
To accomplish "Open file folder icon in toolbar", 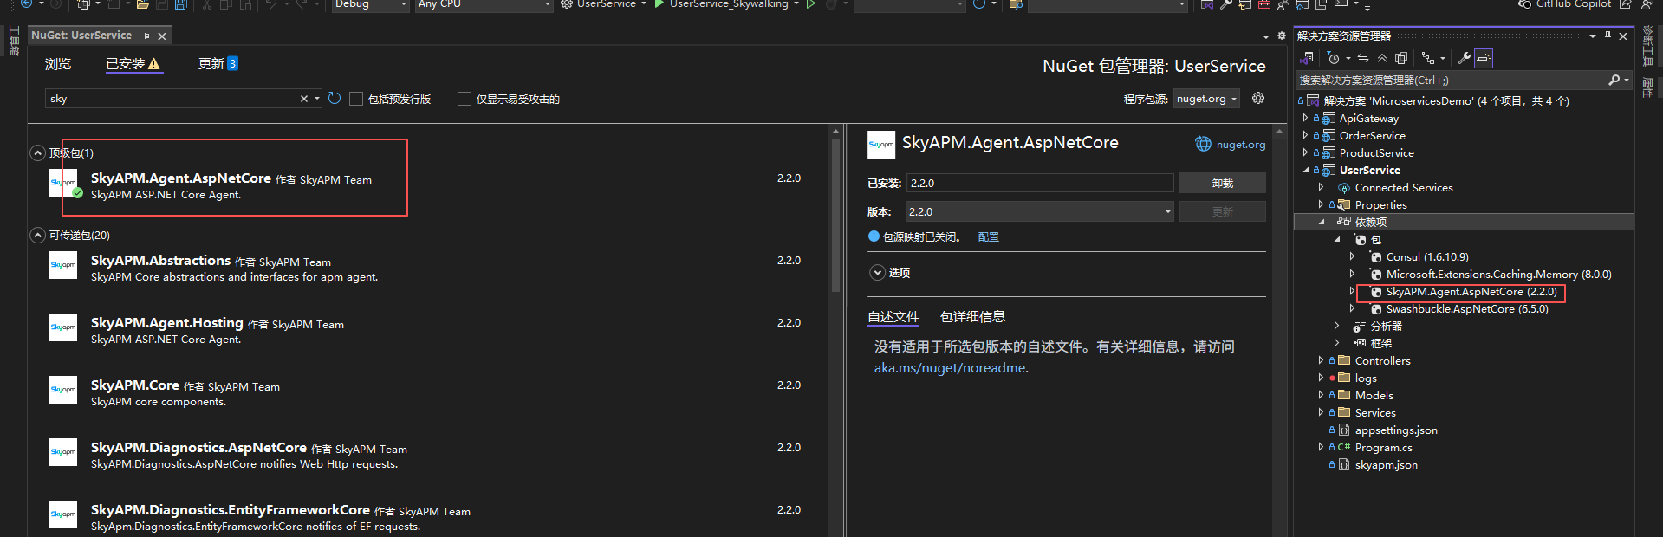I will [x=142, y=4].
